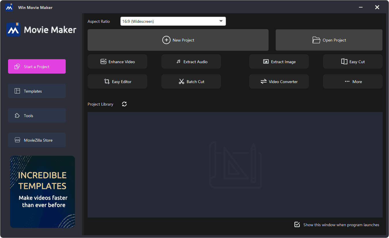Toggle Show this window when program launches

coord(297,224)
